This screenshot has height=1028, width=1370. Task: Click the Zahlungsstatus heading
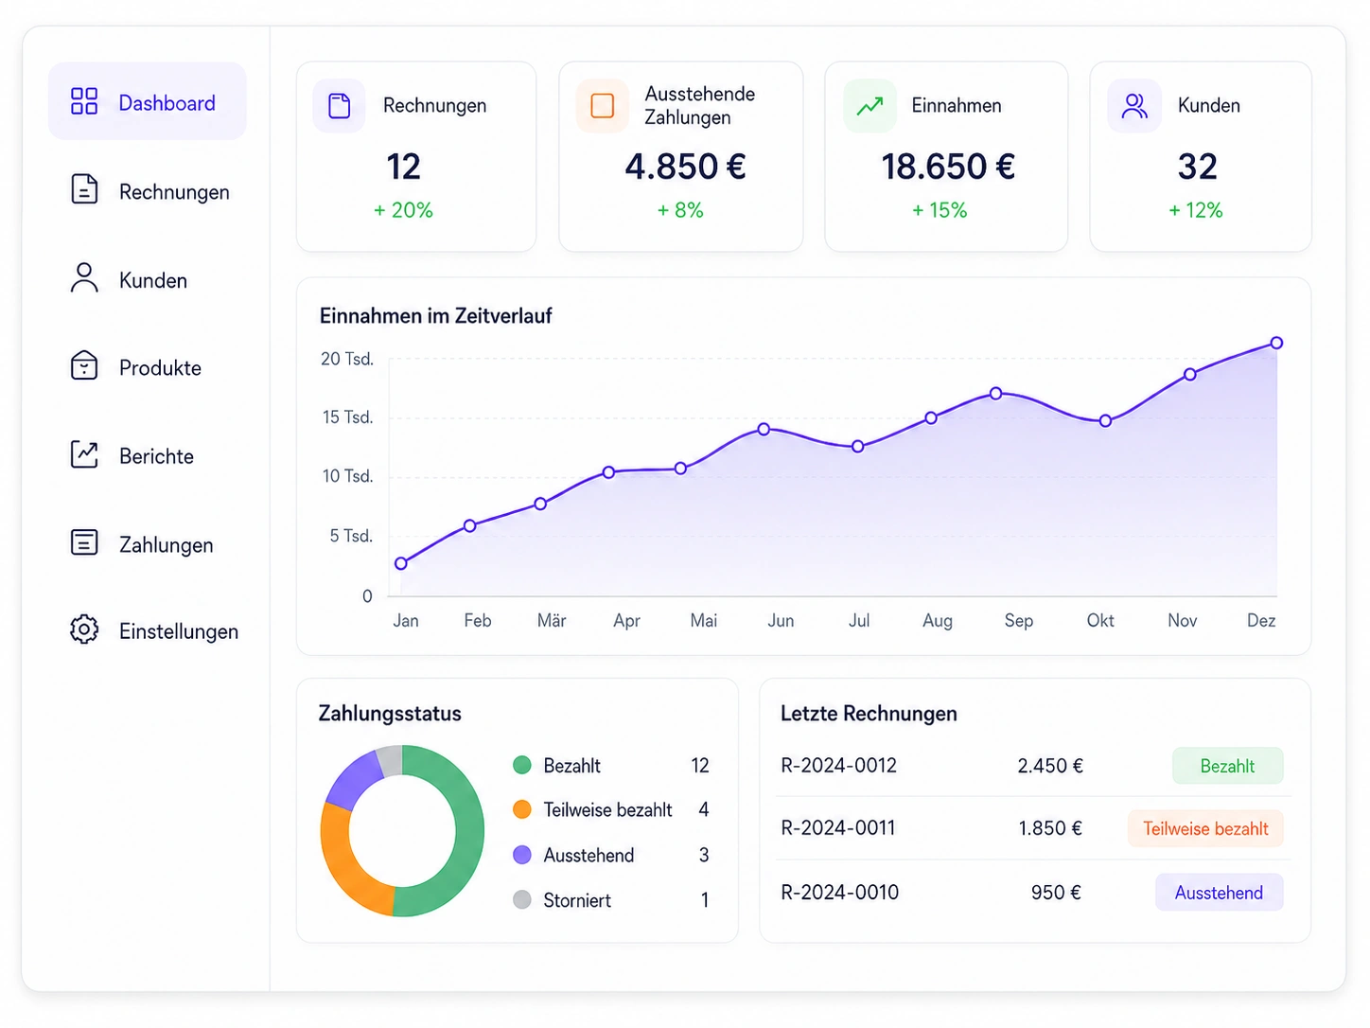(x=390, y=713)
